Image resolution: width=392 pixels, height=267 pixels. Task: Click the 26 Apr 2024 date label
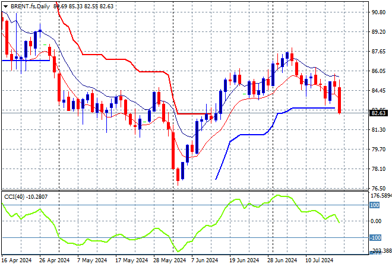55,260
